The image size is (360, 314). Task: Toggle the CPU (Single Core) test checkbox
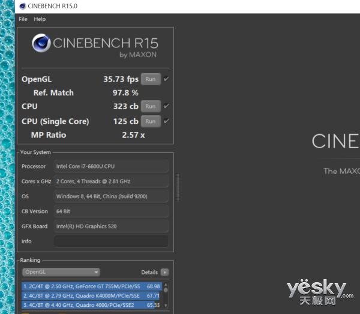tap(166, 121)
